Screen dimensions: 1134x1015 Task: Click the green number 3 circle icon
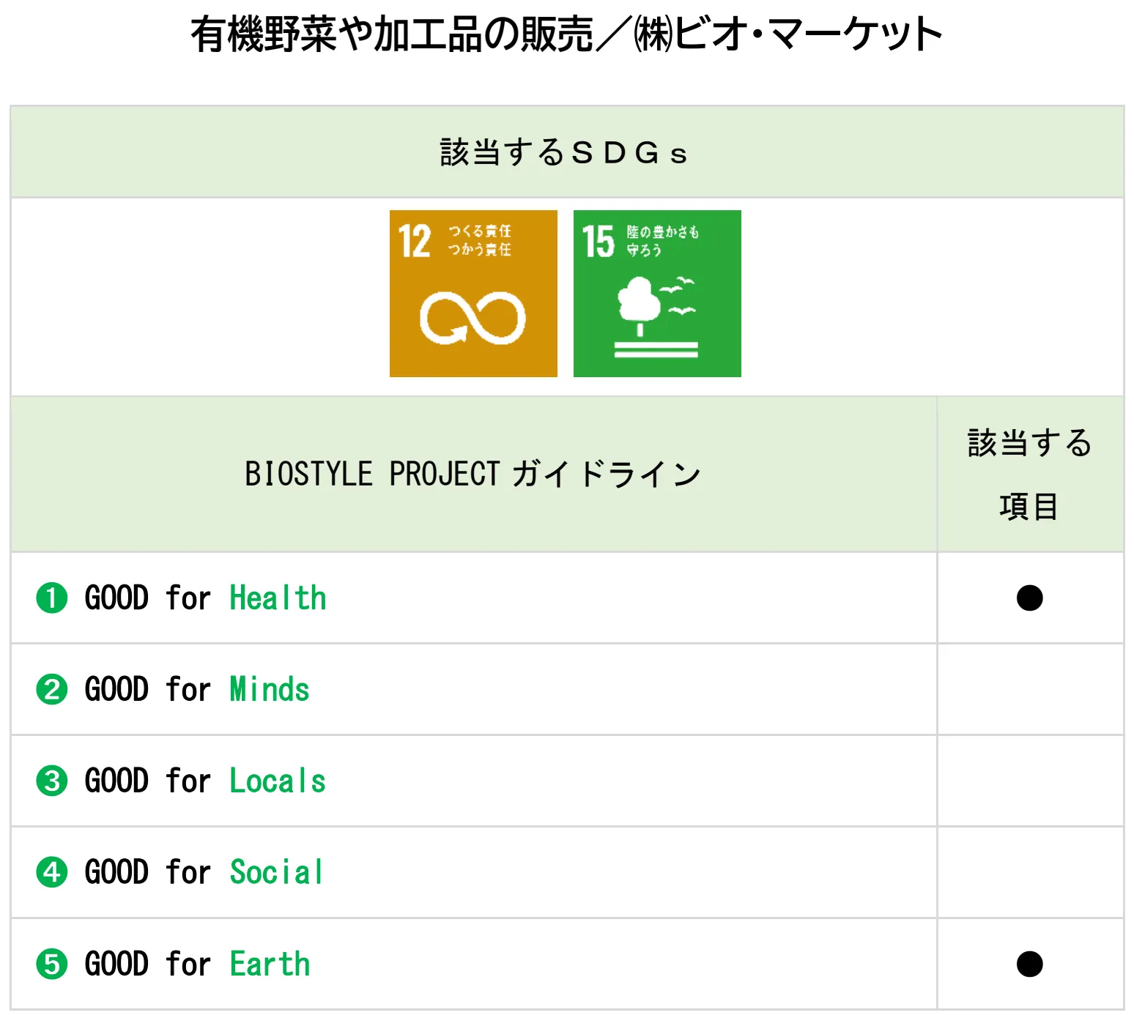[52, 781]
